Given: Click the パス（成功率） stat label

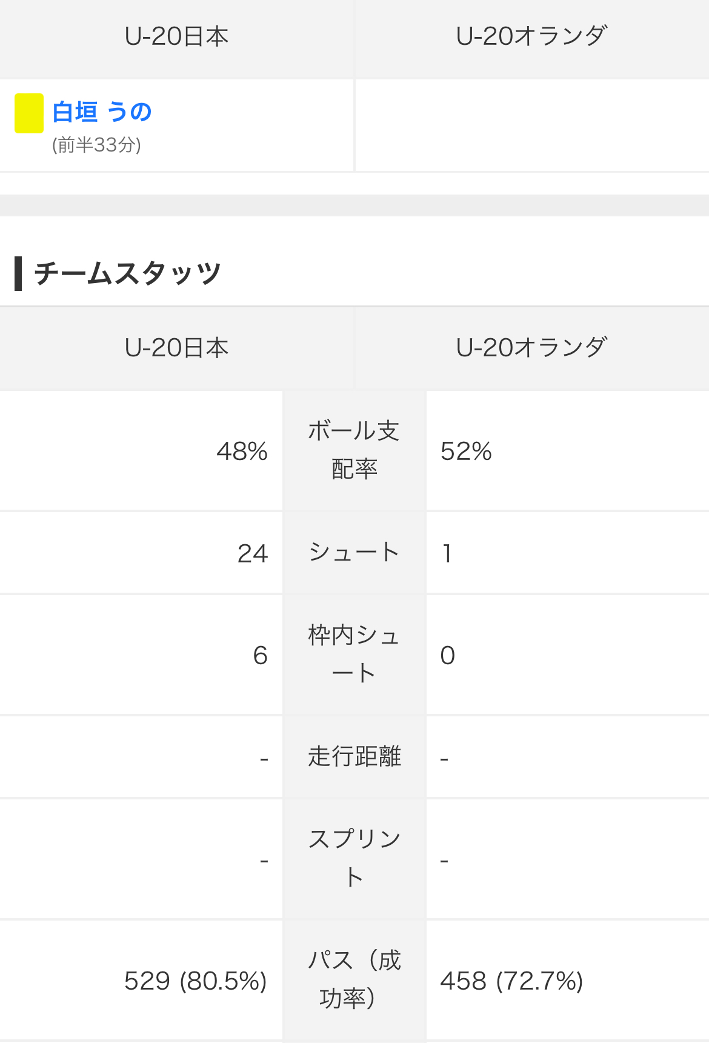Looking at the screenshot, I should (x=354, y=979).
